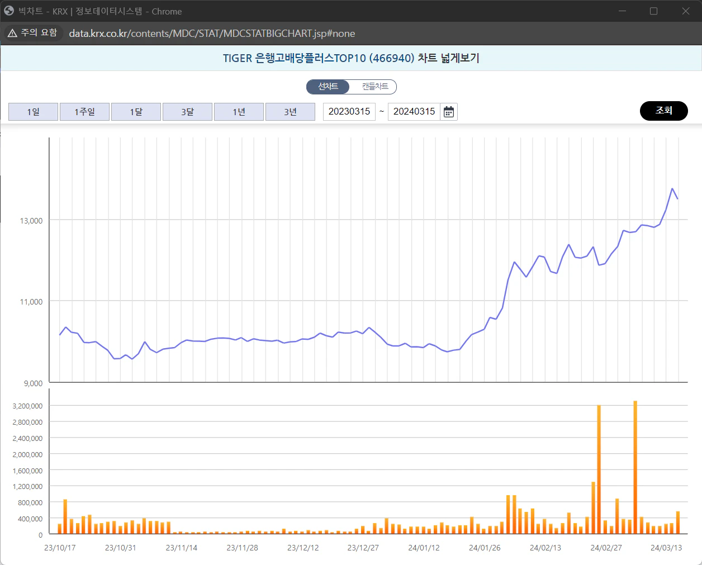Screen dimensions: 702x565
Task: Click the 1,200,000 volume axis label
Action: click(27, 487)
